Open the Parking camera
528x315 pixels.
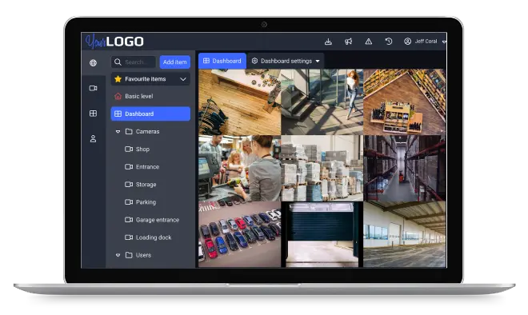(x=146, y=202)
